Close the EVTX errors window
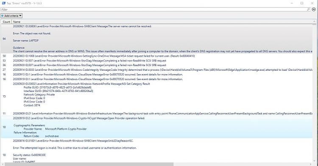318x166 pixels. pos(312,3)
